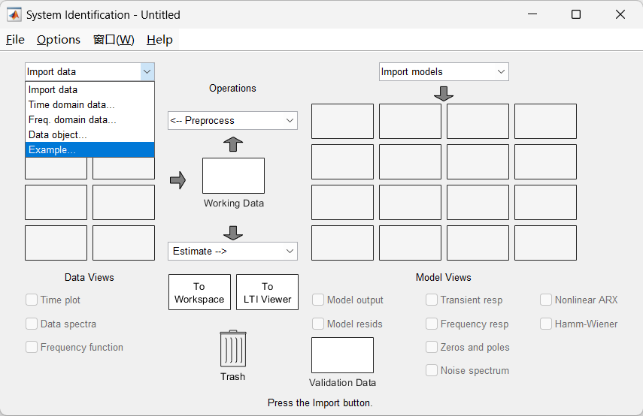Expand the Import models dropdown
This screenshot has width=643, height=416.
(x=444, y=71)
